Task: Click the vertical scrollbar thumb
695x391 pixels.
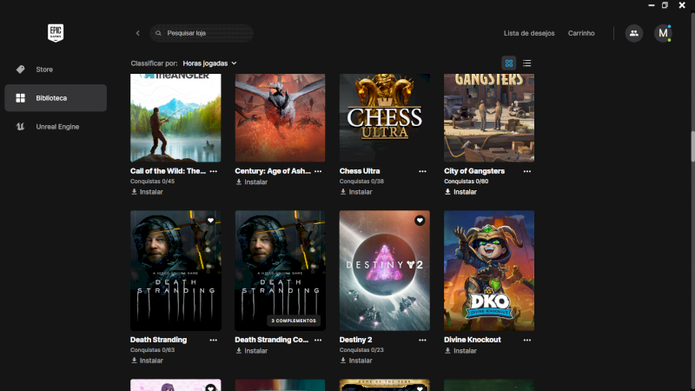Action: pyautogui.click(x=692, y=146)
